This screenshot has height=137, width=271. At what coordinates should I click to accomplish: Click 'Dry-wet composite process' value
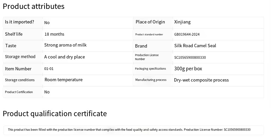coord(201,80)
